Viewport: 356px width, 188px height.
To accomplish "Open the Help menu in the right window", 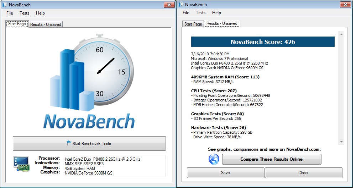I will tap(216, 13).
